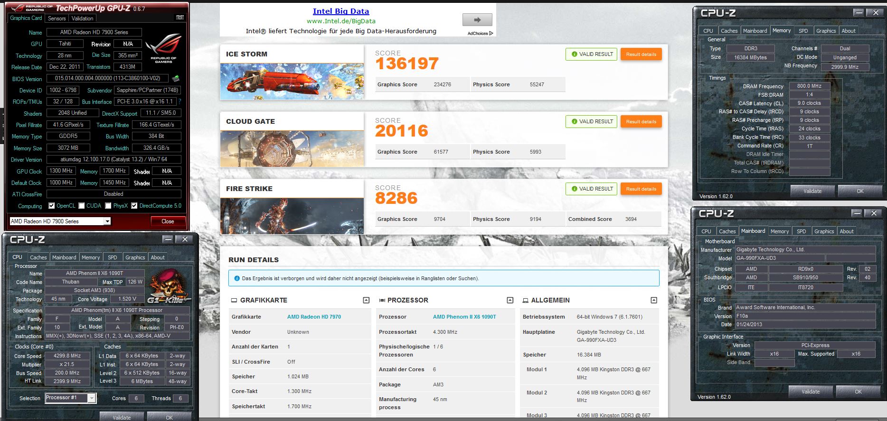Open the GPU-Z Graphics Card tab
887x421 pixels.
26,18
